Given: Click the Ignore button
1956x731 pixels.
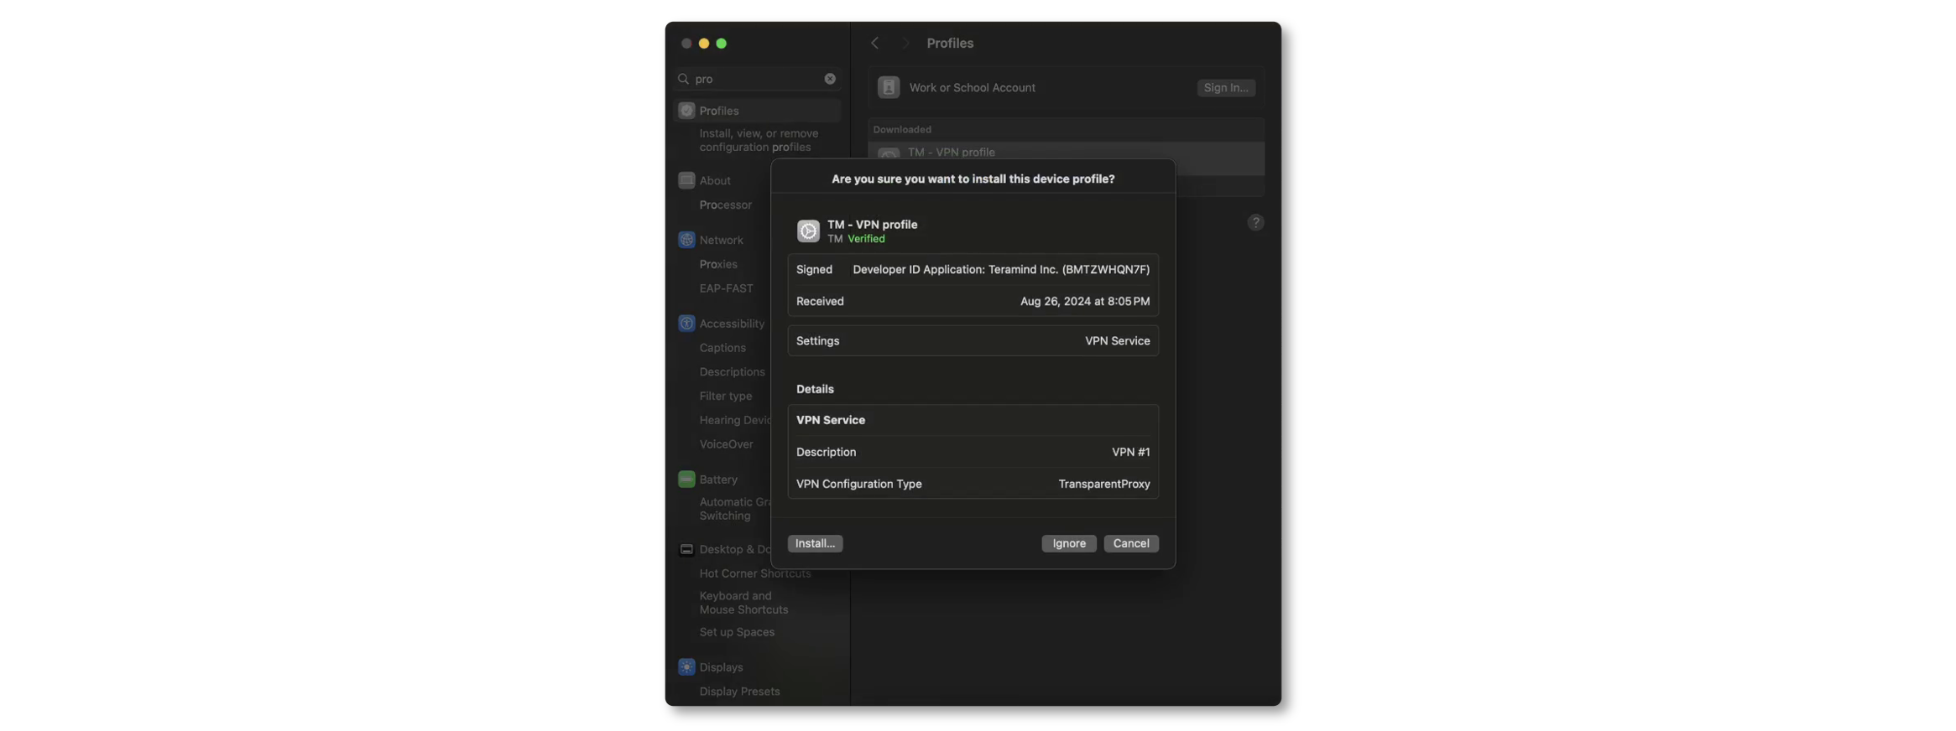Looking at the screenshot, I should point(1068,543).
